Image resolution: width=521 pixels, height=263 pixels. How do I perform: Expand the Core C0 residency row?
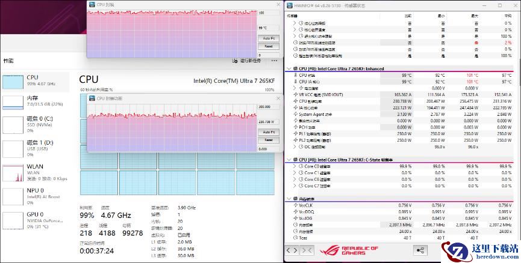294,166
